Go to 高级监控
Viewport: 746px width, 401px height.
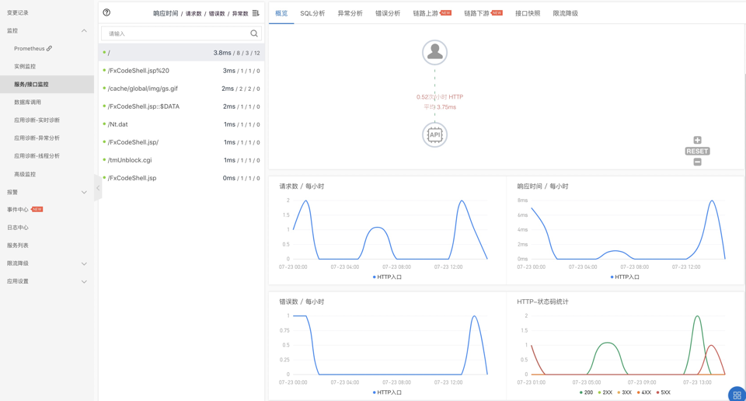(x=25, y=174)
